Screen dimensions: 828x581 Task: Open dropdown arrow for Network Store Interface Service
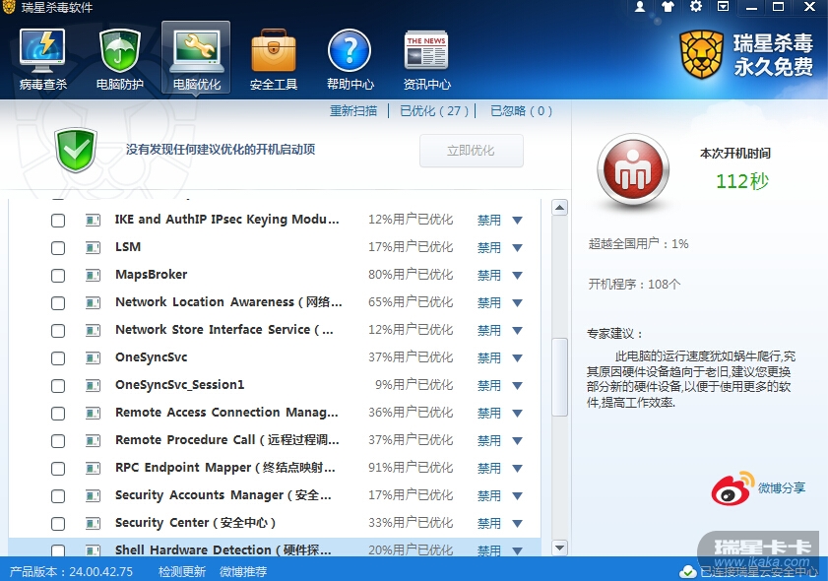[518, 331]
